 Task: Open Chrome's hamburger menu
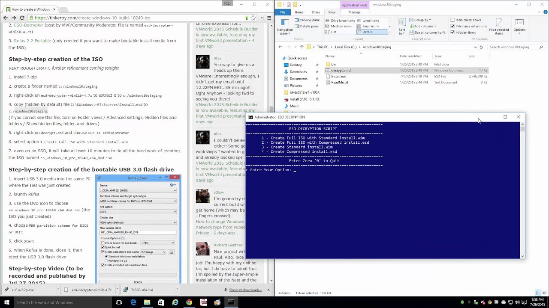269,18
